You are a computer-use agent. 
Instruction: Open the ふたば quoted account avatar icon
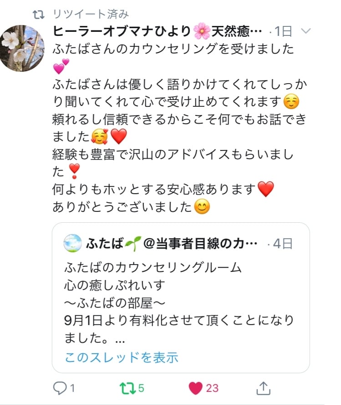pyautogui.click(x=73, y=244)
